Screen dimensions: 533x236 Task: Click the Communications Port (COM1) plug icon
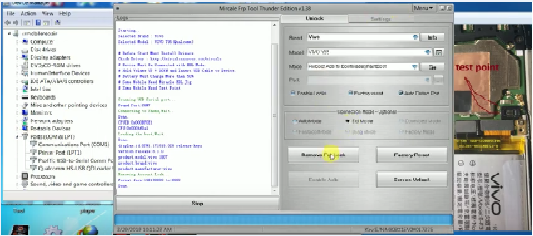(33, 144)
